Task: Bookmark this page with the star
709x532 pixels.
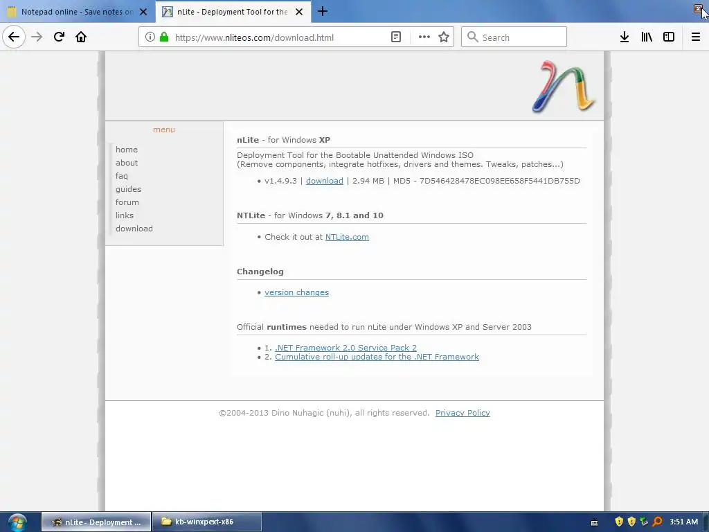Action: (x=444, y=37)
